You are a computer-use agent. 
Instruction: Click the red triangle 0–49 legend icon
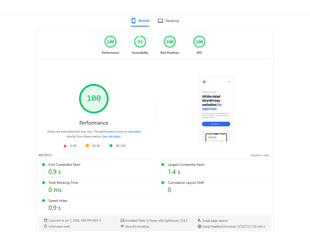[x=65, y=146]
